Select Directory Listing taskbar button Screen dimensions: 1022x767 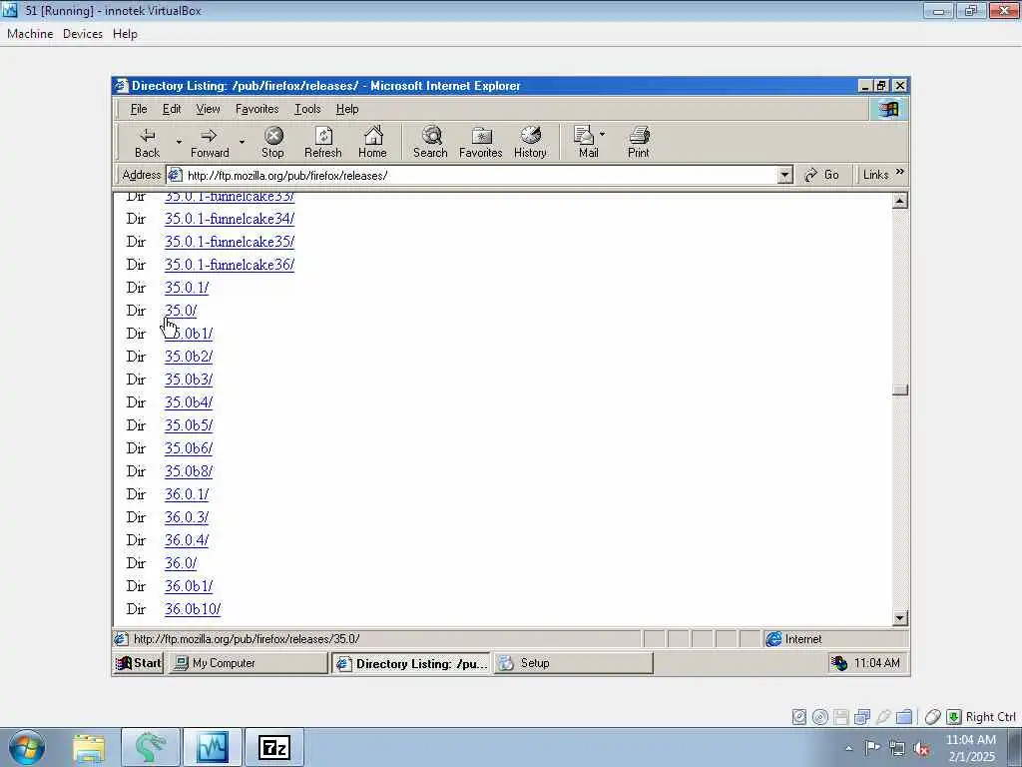click(x=410, y=663)
